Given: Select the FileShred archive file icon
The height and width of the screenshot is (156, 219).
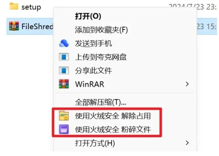Looking at the screenshot, I should tap(14, 26).
